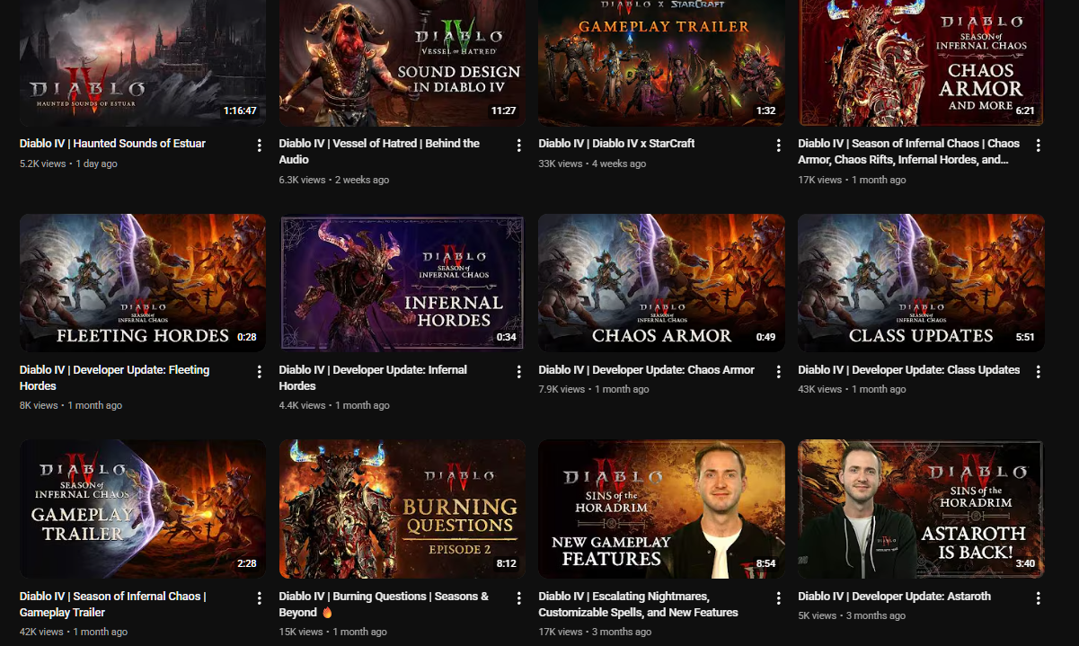The height and width of the screenshot is (646, 1079).
Task: Click '5.2K views • 1 day ago' text
Action: pyautogui.click(x=68, y=164)
